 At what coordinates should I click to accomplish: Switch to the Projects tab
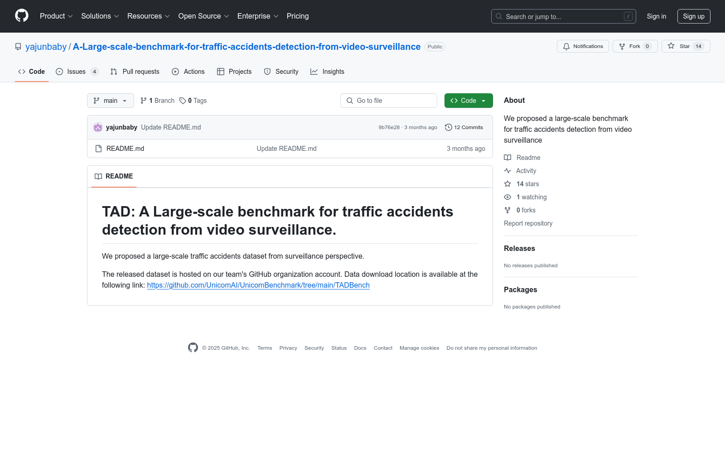(234, 72)
